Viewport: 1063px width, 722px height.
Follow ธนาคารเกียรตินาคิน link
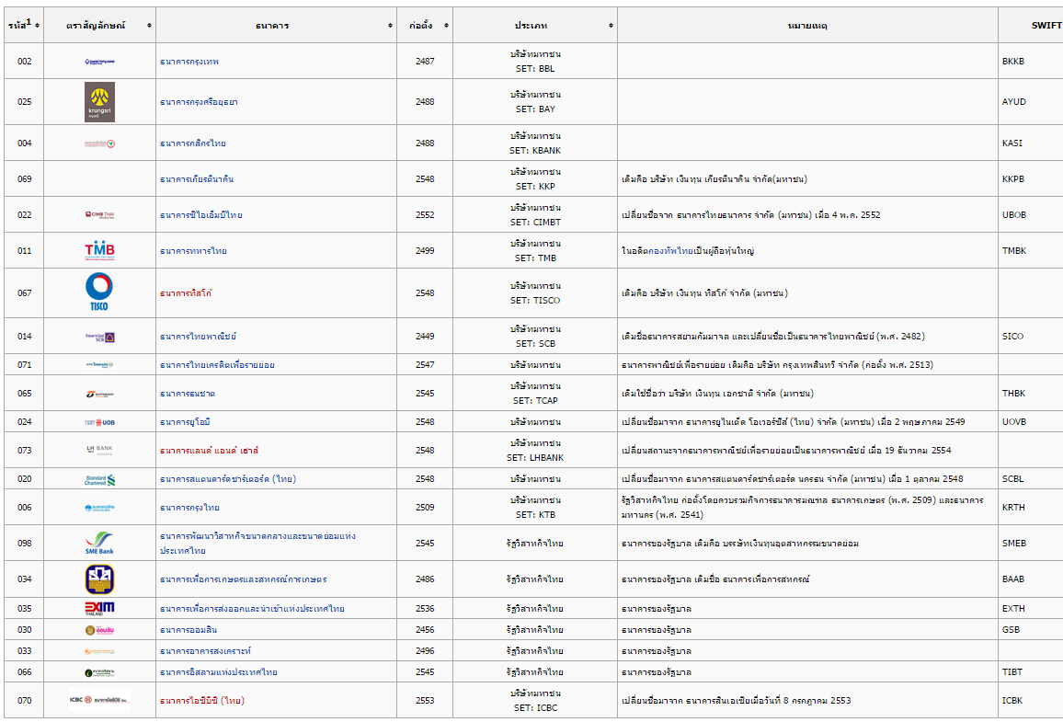point(197,179)
